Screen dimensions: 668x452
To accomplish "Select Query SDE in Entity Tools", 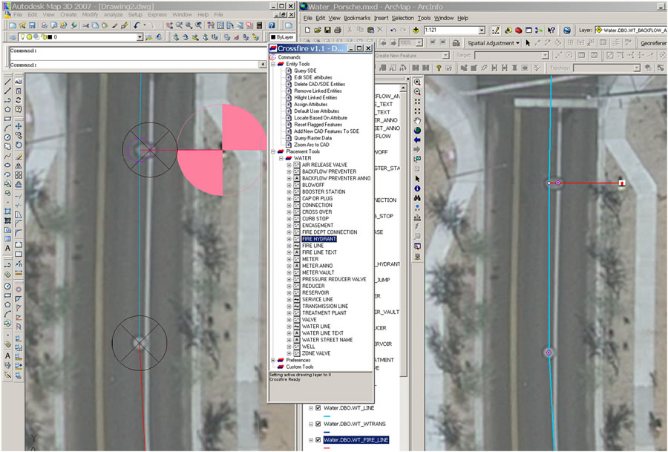I will click(306, 71).
